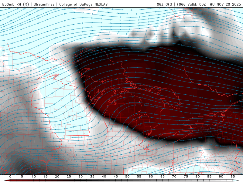Click the colorbar label '55'
This screenshot has height=182, width=243.
point(139,177)
